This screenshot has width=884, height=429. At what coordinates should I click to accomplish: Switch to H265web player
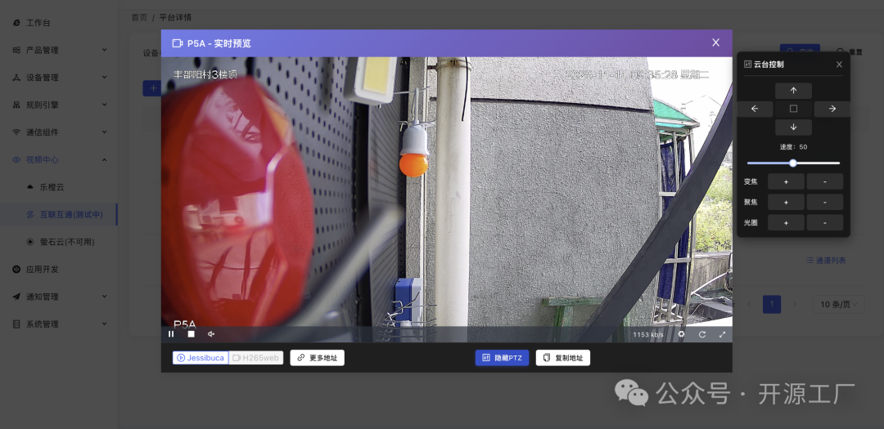click(256, 358)
